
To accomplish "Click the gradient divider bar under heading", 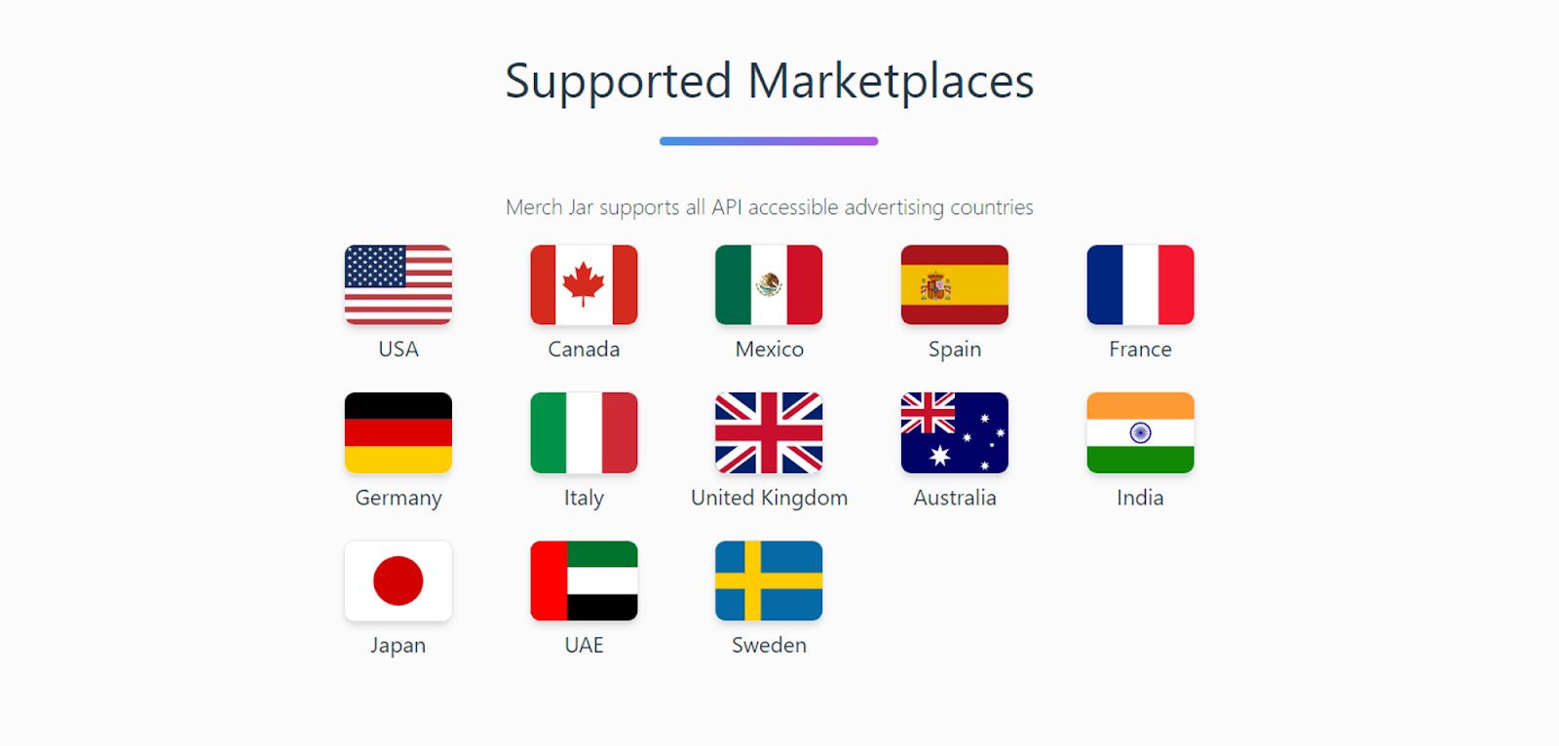I will click(x=769, y=141).
